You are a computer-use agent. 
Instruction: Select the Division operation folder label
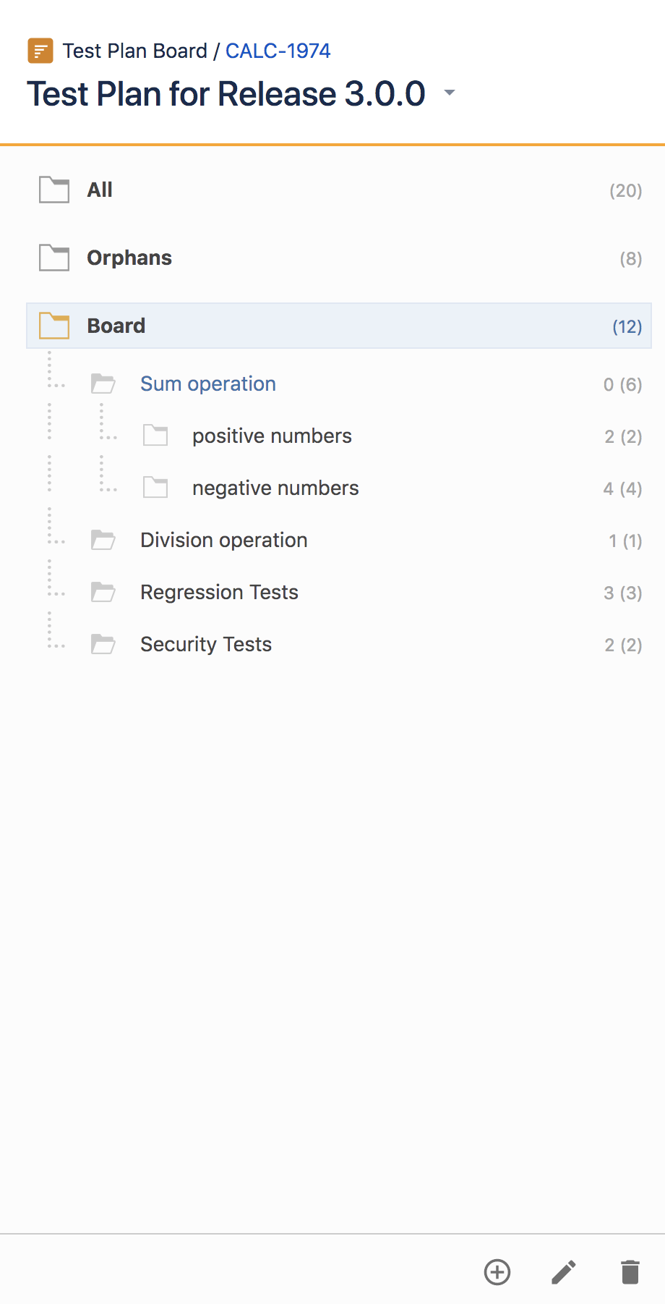point(224,540)
